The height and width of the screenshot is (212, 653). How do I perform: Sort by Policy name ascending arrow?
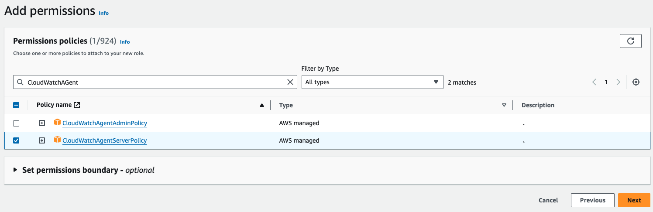(x=262, y=105)
